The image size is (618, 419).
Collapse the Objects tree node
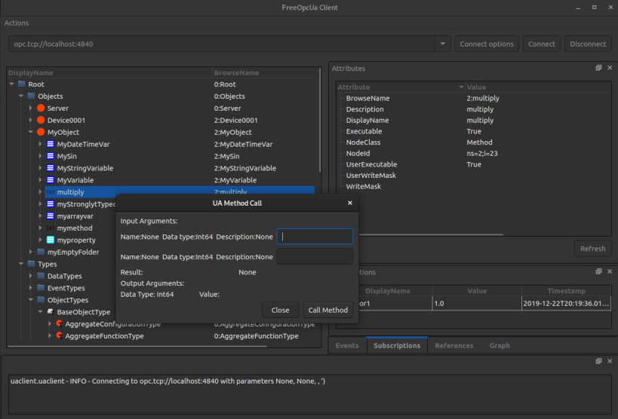tap(21, 96)
